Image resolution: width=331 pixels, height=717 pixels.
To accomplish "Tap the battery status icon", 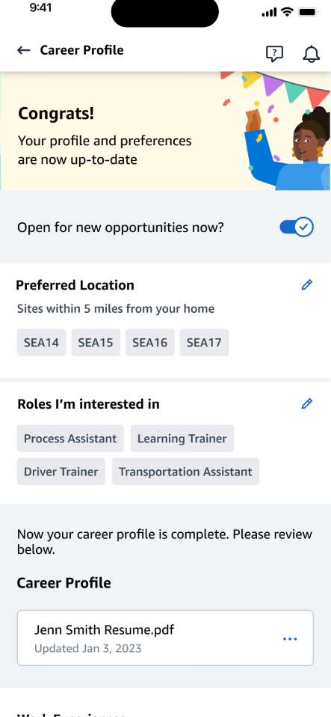I will click(308, 12).
